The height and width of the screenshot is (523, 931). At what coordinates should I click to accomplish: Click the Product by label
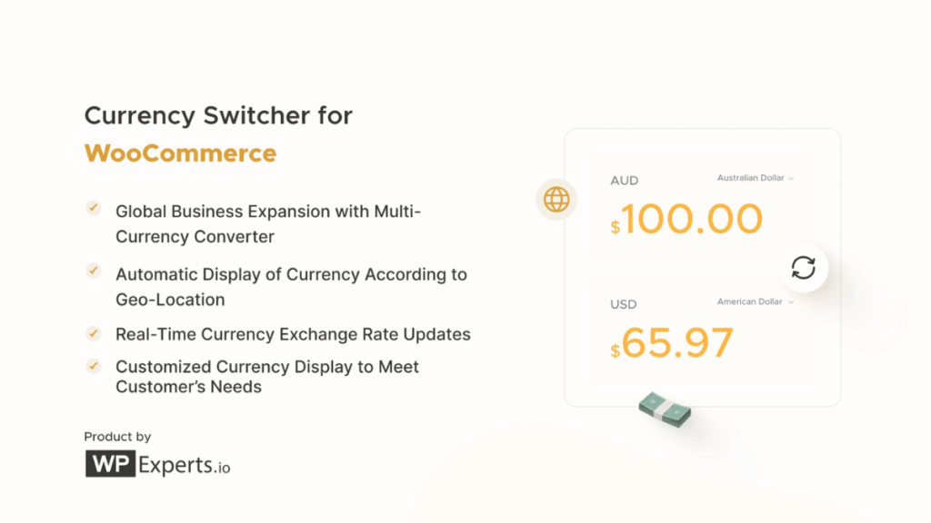[117, 437]
